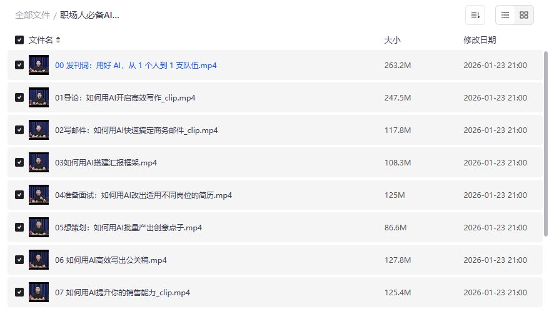Click the 125M size value
549x309 pixels.
(x=395, y=195)
